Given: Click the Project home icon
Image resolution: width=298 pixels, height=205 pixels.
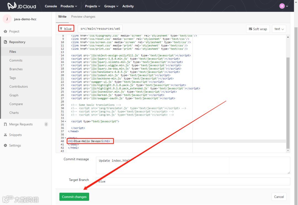Looking at the screenshot, I should [5, 31].
